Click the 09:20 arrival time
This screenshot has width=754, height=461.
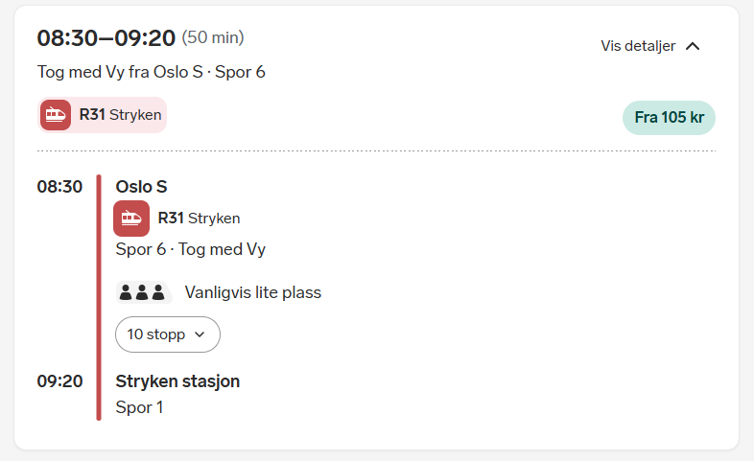pos(59,381)
